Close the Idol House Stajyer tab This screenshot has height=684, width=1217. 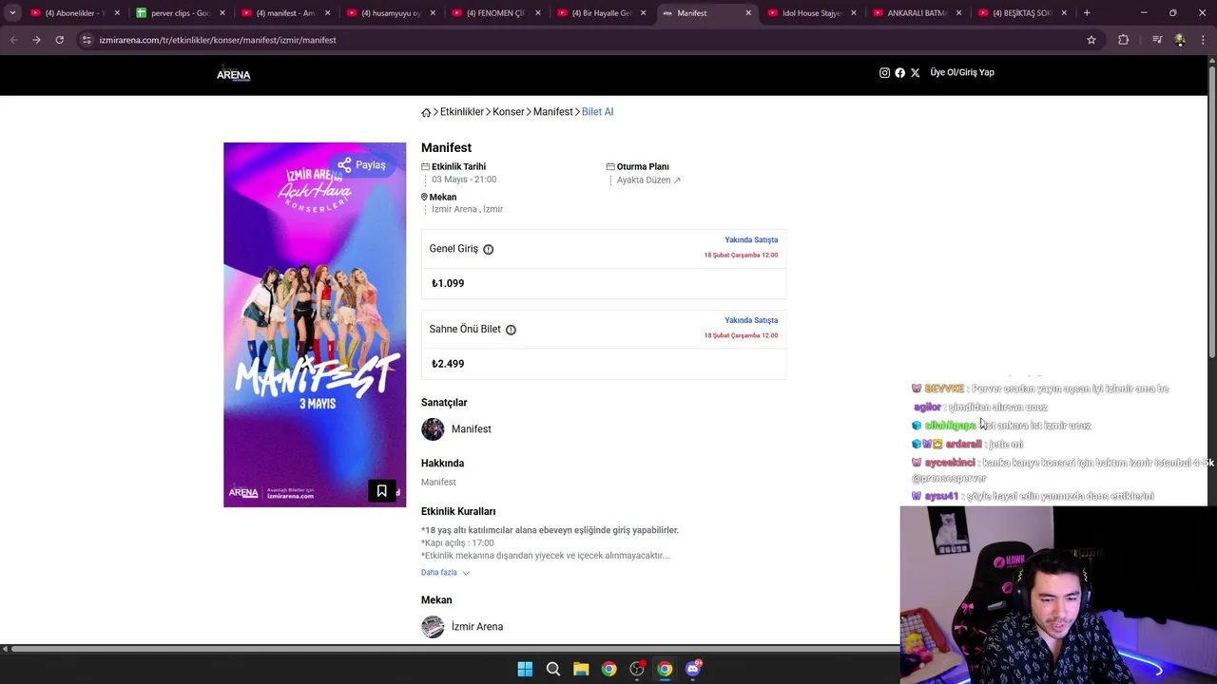pos(854,13)
